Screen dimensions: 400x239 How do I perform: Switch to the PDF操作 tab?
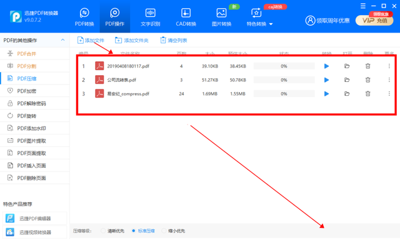[x=115, y=18]
